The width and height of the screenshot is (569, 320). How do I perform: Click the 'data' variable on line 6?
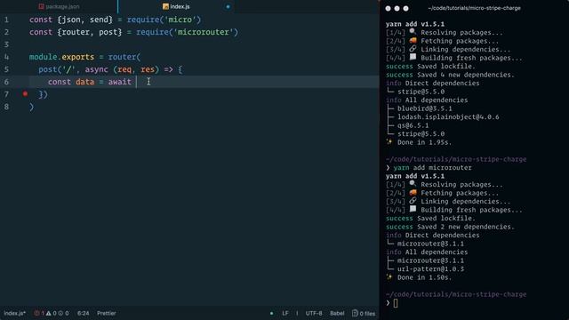(x=85, y=82)
